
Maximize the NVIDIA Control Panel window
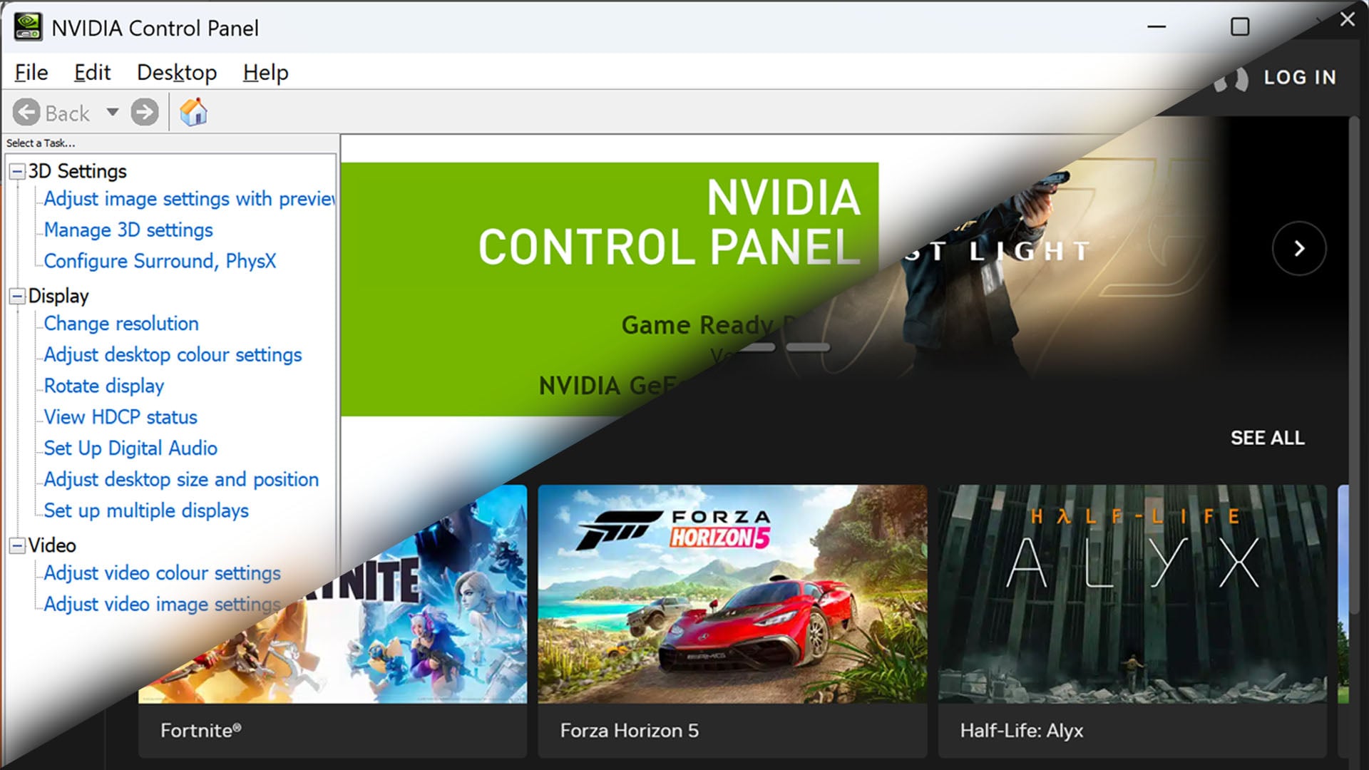click(x=1240, y=27)
